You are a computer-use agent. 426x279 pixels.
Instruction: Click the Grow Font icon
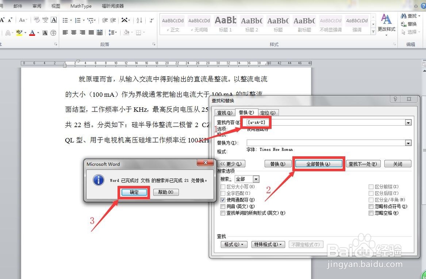click(x=2, y=20)
